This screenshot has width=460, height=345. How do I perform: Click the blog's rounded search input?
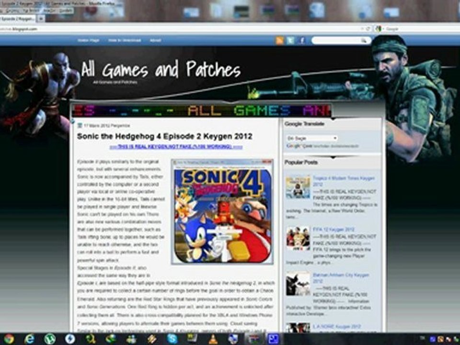tap(341, 40)
